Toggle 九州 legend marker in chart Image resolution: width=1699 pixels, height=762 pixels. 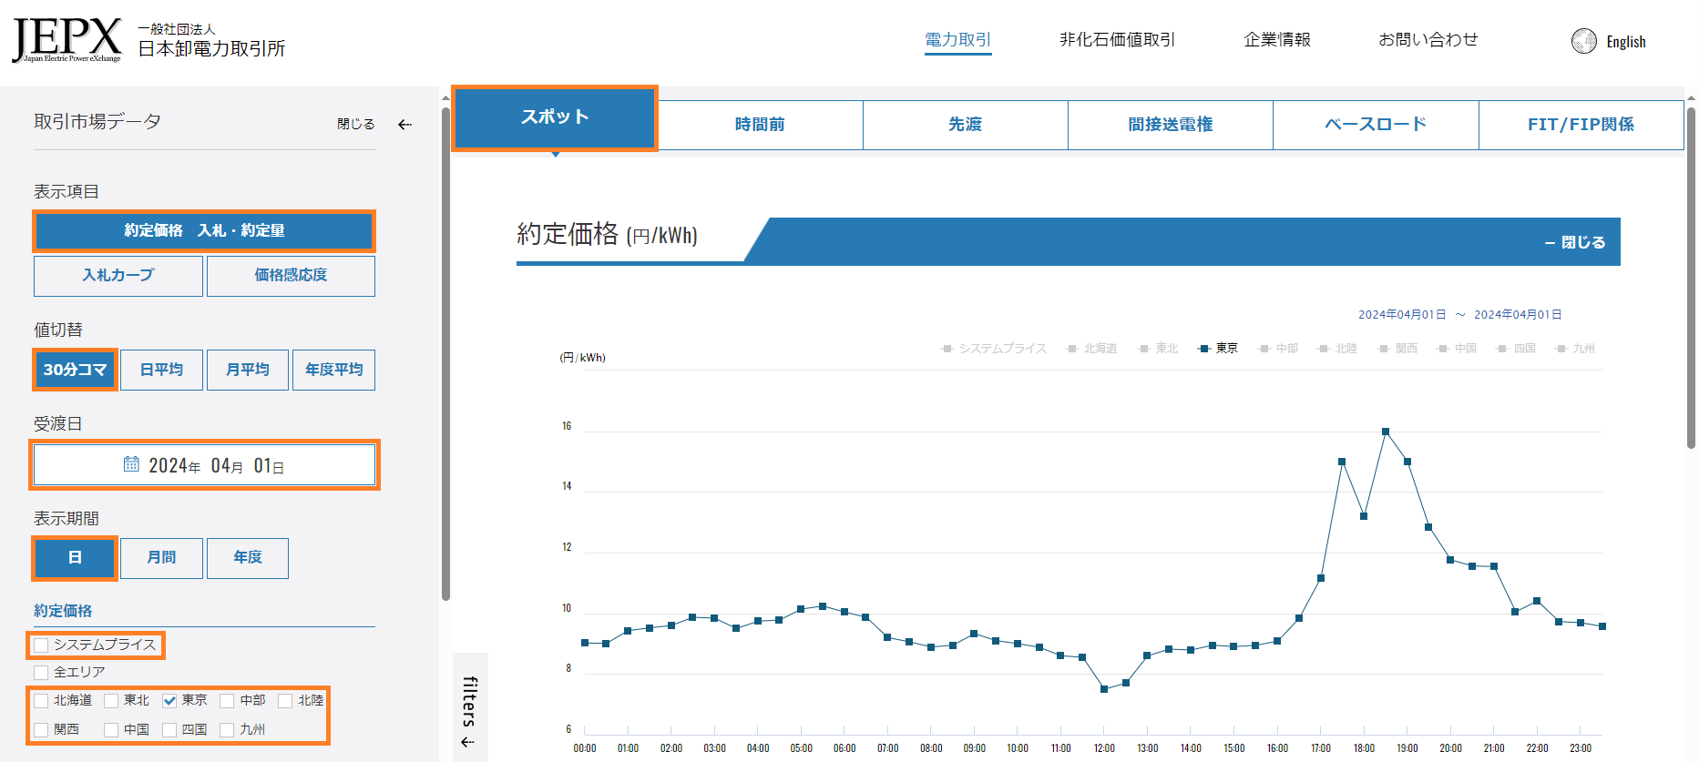(x=1561, y=349)
